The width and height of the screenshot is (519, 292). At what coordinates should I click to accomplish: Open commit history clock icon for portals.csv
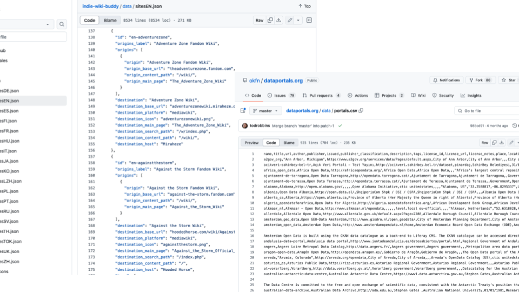tap(514, 126)
